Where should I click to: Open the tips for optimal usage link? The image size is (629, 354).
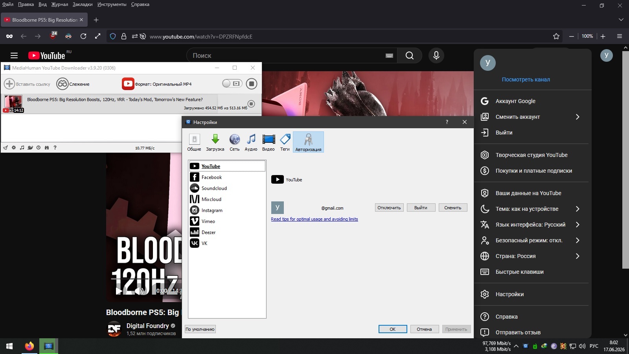pyautogui.click(x=314, y=219)
